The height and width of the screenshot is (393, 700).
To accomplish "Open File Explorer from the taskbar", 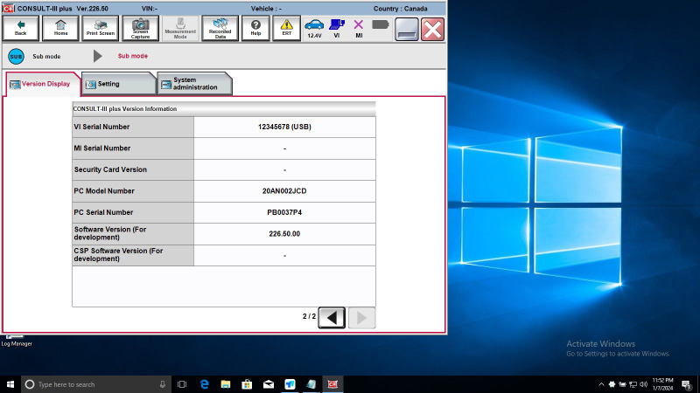I will (x=226, y=384).
